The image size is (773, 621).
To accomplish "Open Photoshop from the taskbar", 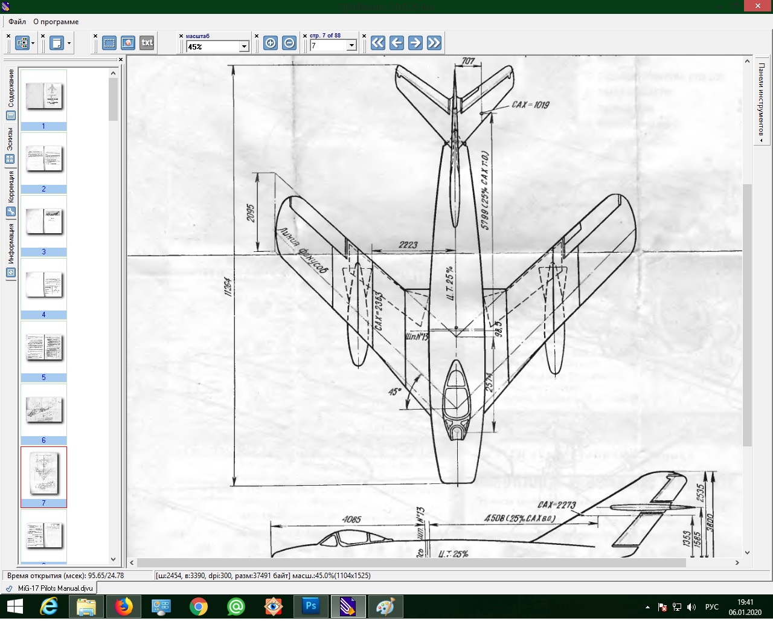I will [x=311, y=607].
